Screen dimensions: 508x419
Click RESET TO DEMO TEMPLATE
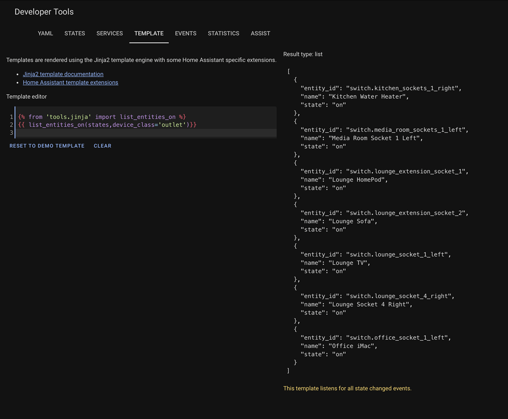[x=47, y=146]
